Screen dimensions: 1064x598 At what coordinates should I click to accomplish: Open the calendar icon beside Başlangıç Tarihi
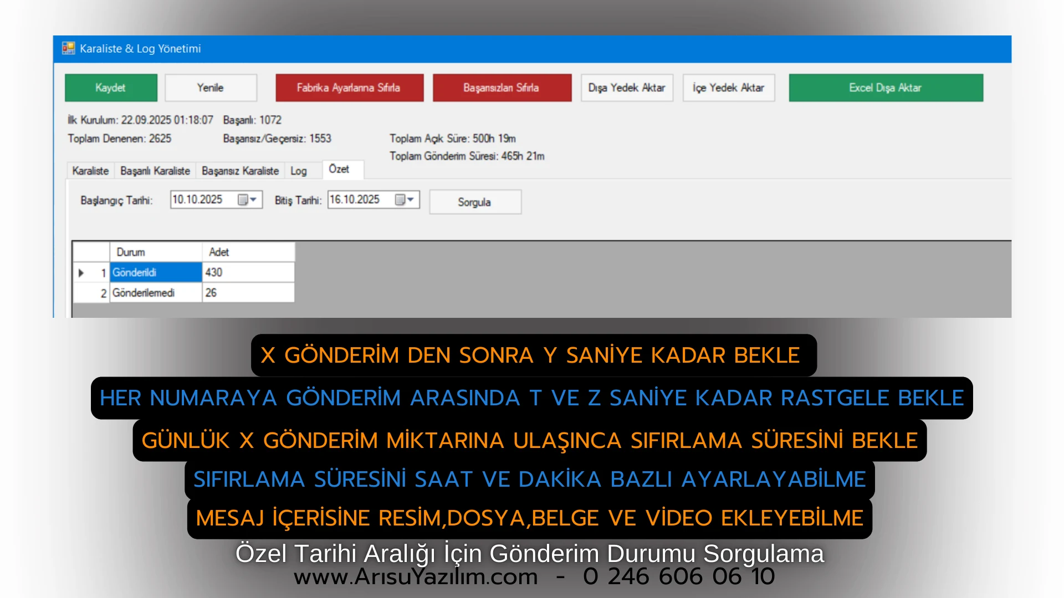point(242,200)
